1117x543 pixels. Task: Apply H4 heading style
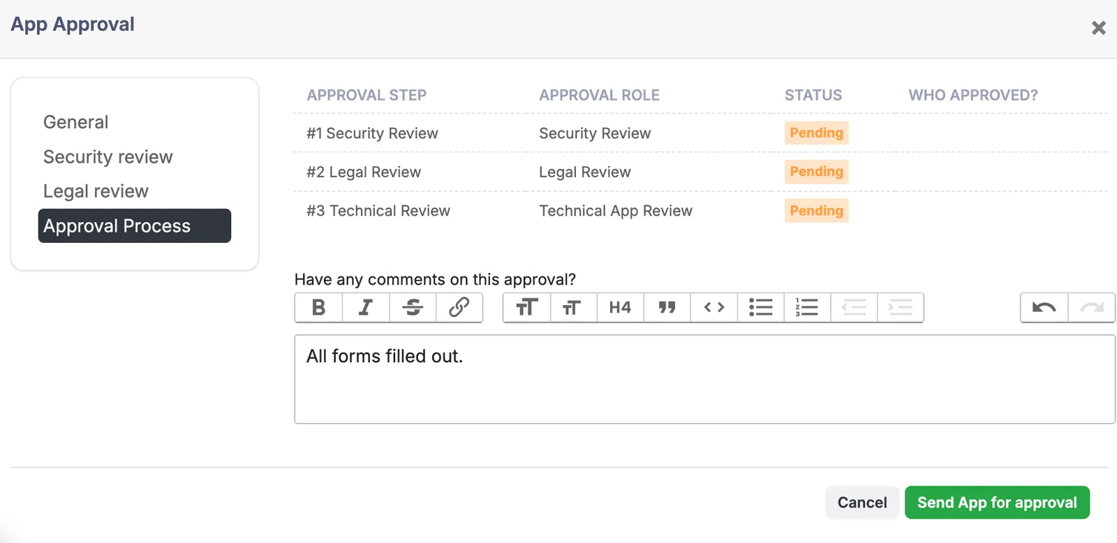(x=620, y=307)
